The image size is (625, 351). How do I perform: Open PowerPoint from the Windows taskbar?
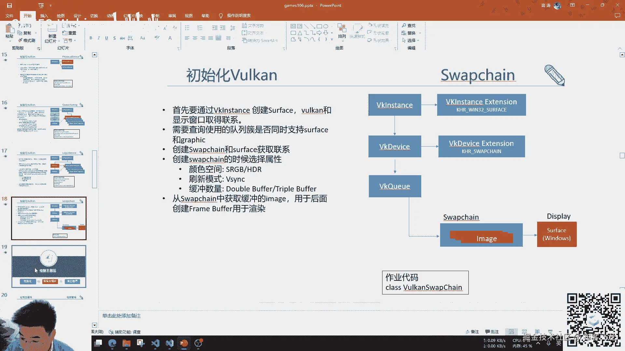click(x=184, y=343)
